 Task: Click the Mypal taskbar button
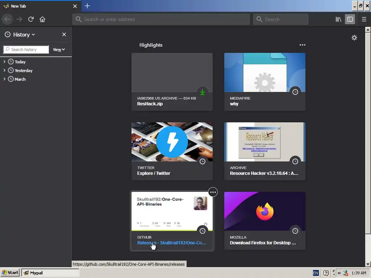(x=50, y=273)
